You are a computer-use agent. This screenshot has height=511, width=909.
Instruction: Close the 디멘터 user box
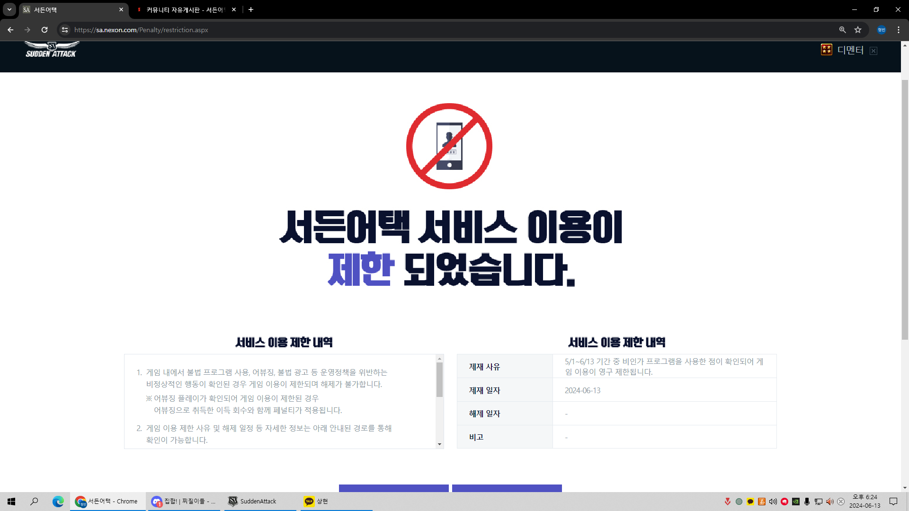click(x=873, y=51)
